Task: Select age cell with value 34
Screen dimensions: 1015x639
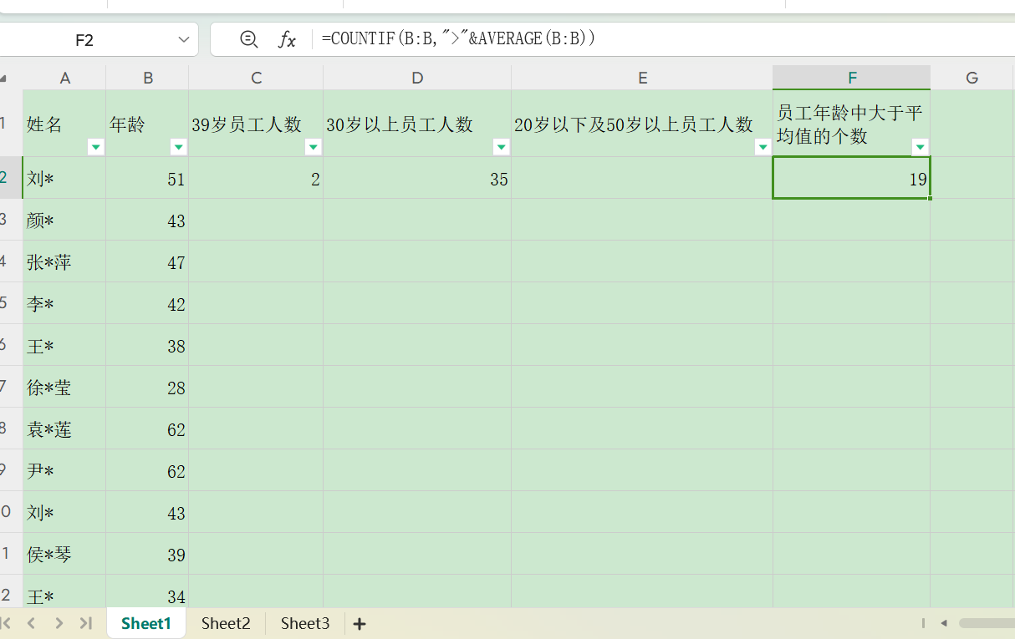Action: tap(148, 592)
